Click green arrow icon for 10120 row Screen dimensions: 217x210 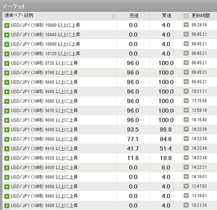tap(7, 54)
